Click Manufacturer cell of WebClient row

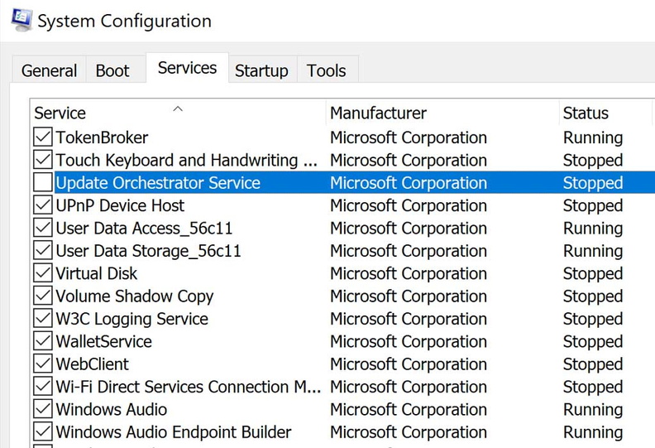(409, 364)
